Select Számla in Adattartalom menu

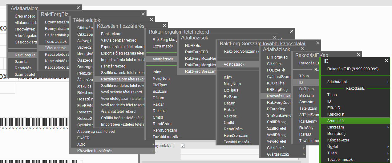(21, 62)
